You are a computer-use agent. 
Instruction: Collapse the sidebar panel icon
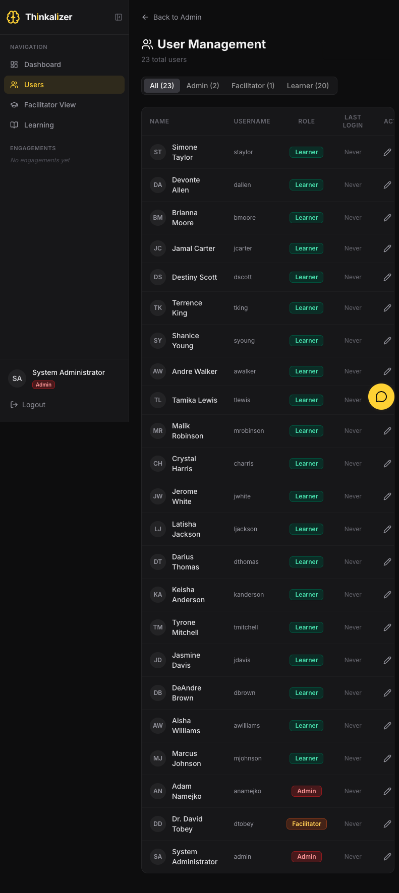click(119, 17)
